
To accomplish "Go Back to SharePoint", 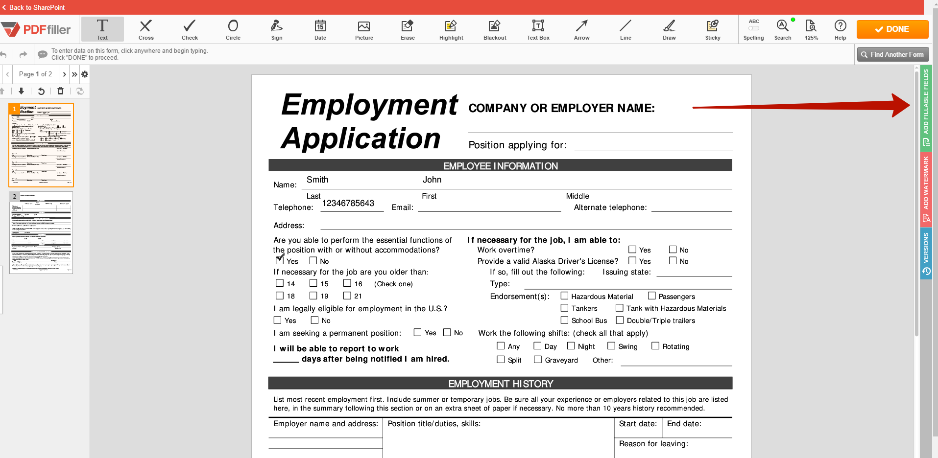I will coord(33,7).
